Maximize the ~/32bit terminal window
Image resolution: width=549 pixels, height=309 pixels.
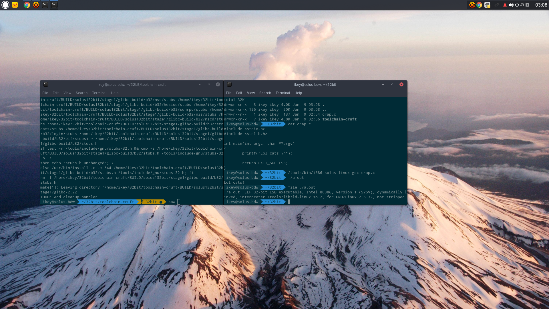click(x=392, y=84)
